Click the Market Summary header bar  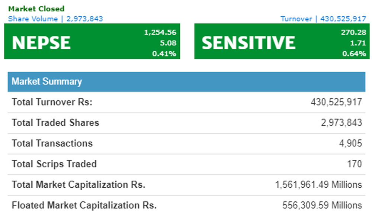coord(186,82)
